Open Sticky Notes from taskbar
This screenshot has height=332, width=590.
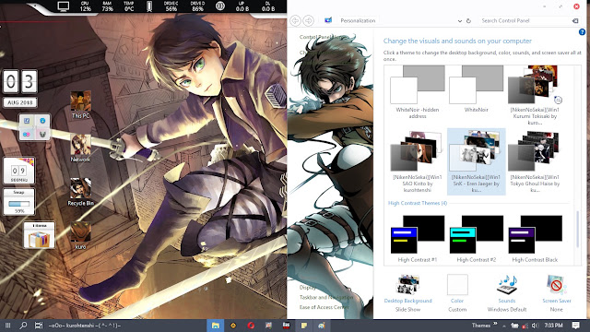pyautogui.click(x=304, y=326)
